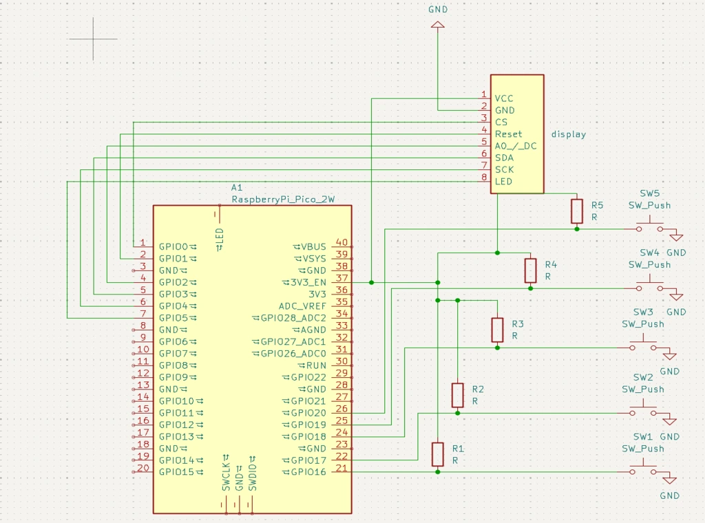Click the CS pin label on the display

point(501,122)
